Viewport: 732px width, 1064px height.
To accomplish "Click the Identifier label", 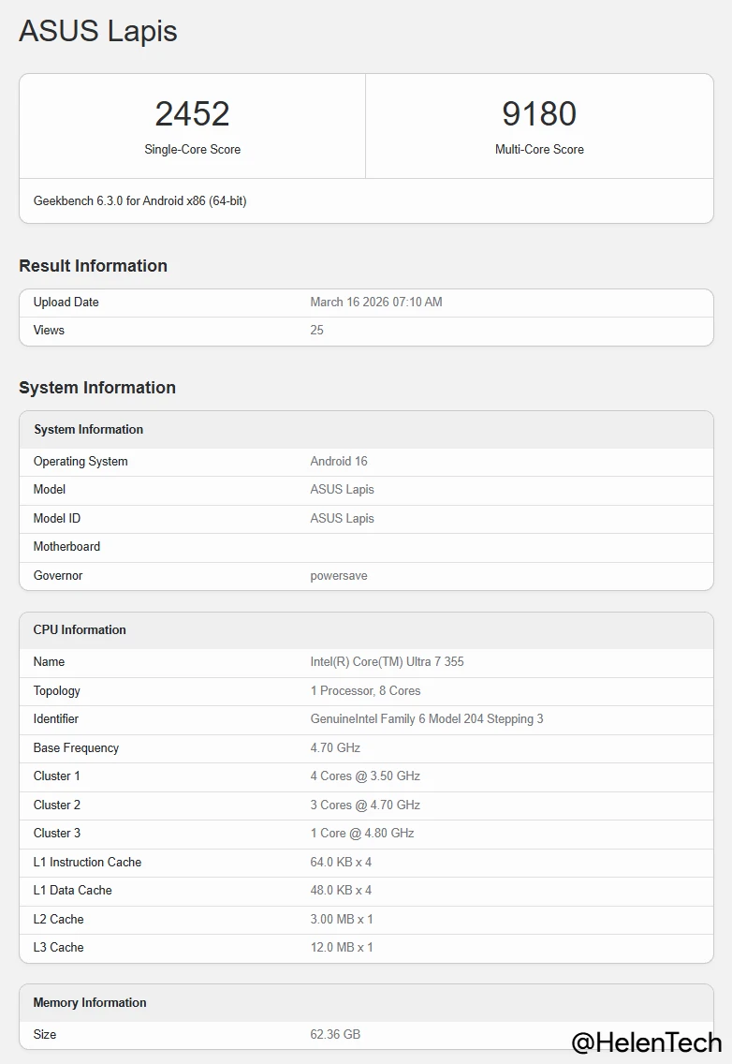I will point(55,719).
